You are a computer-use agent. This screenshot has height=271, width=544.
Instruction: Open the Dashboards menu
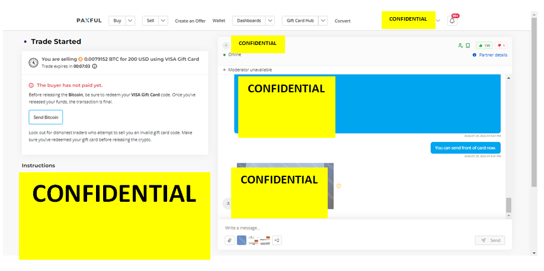pos(249,21)
